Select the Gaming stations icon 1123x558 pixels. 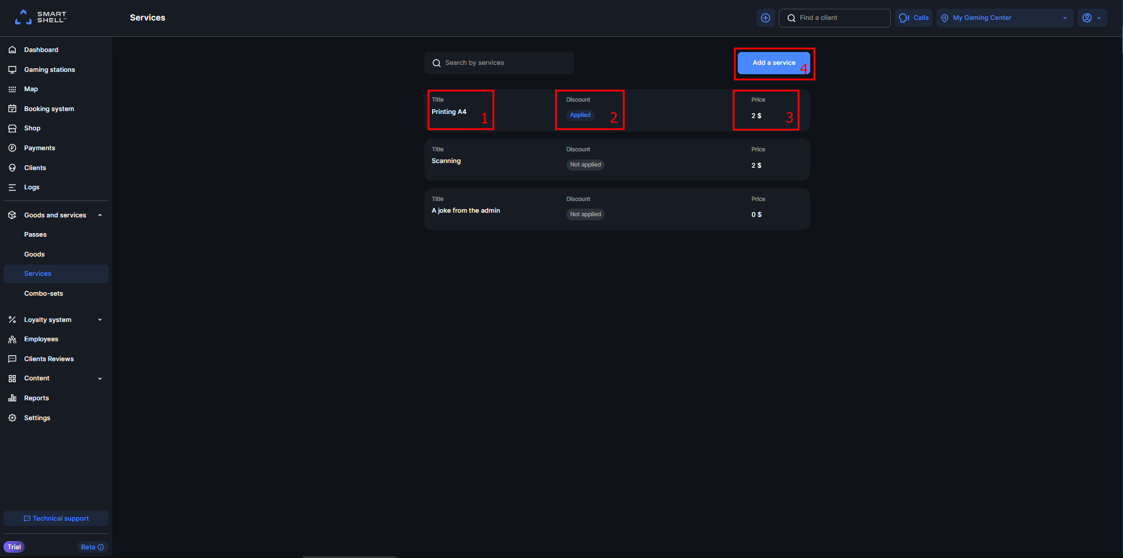coord(12,69)
